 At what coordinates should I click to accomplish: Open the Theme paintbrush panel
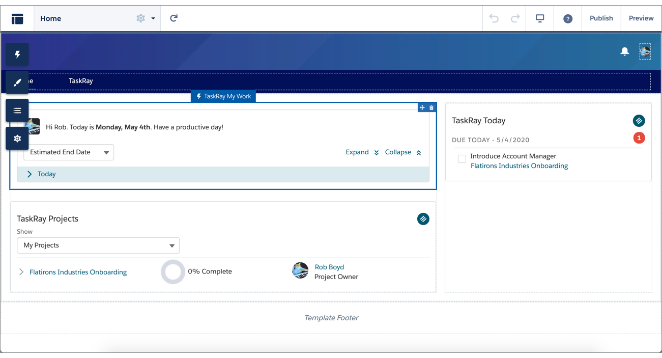(x=17, y=82)
